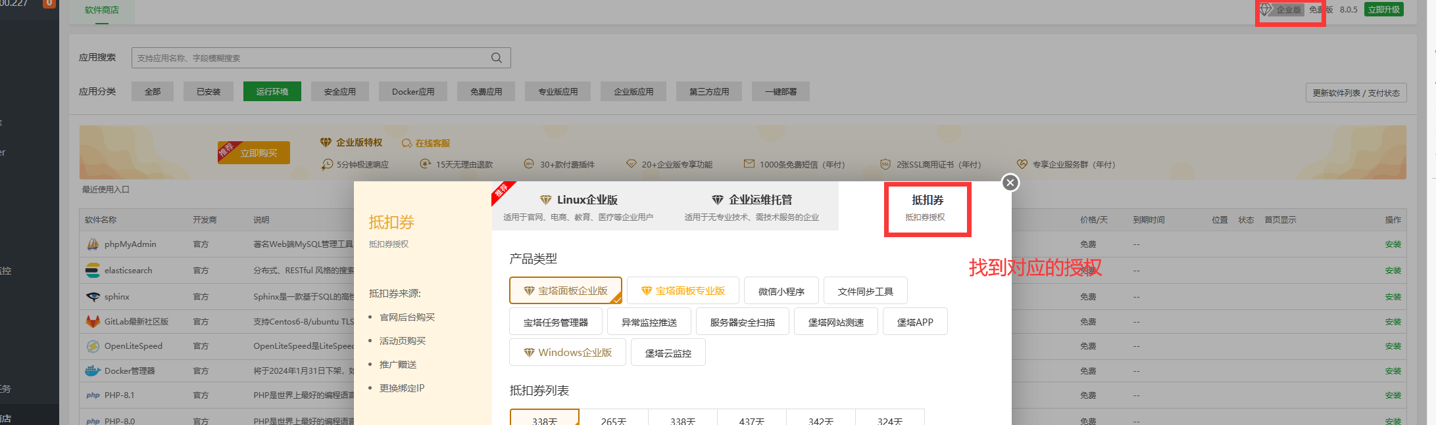Viewport: 1436px width, 425px height.
Task: Click the 1000条免费短信 envelope icon
Action: (749, 164)
